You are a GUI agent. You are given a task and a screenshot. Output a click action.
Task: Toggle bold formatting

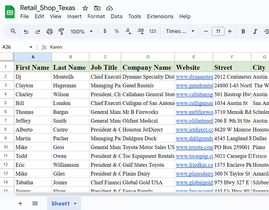pyautogui.click(x=243, y=31)
